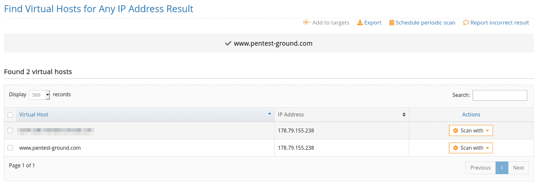The image size is (540, 185).
Task: Click the Schedule periodic scan calendar icon
Action: tap(392, 23)
